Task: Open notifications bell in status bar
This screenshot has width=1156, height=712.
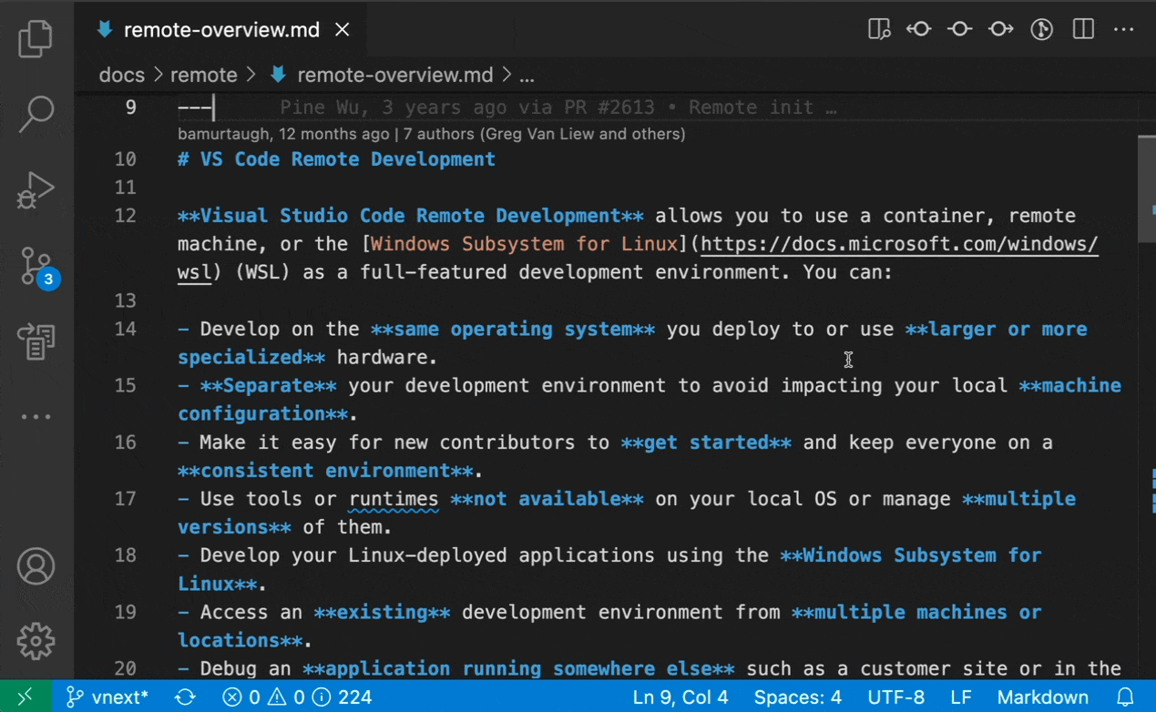Action: pos(1126,697)
